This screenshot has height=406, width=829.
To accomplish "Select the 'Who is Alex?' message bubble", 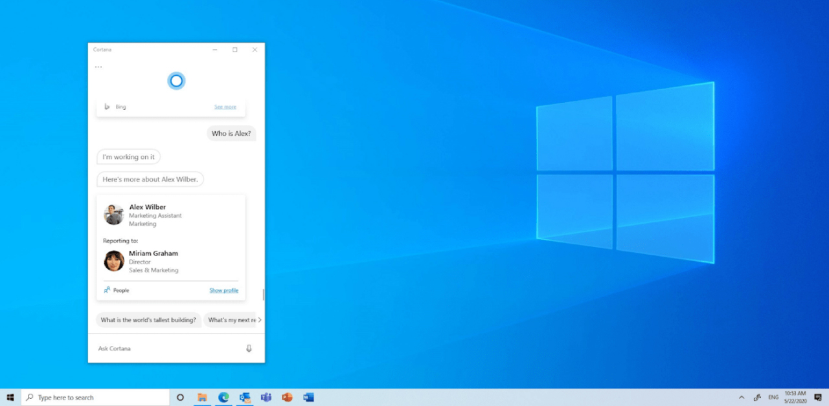I will click(231, 133).
